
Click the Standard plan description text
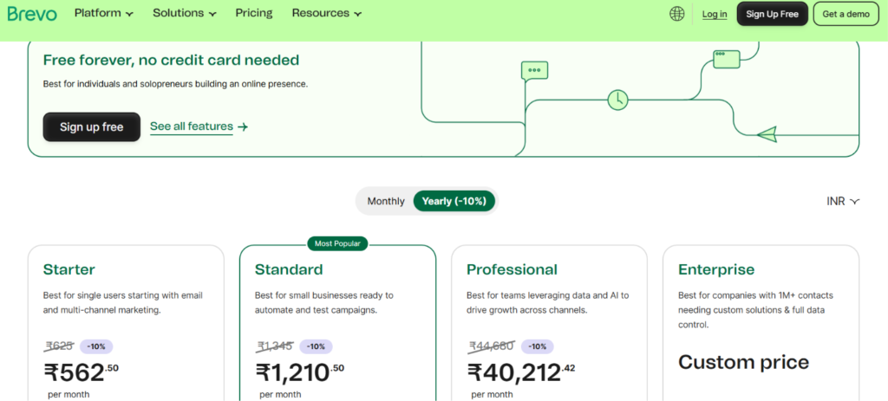click(324, 302)
